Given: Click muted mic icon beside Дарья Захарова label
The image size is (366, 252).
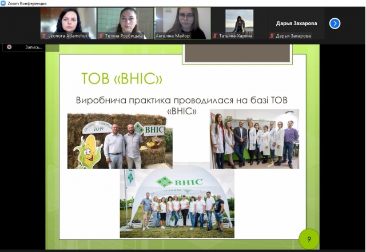Looking at the screenshot, I should (x=272, y=35).
